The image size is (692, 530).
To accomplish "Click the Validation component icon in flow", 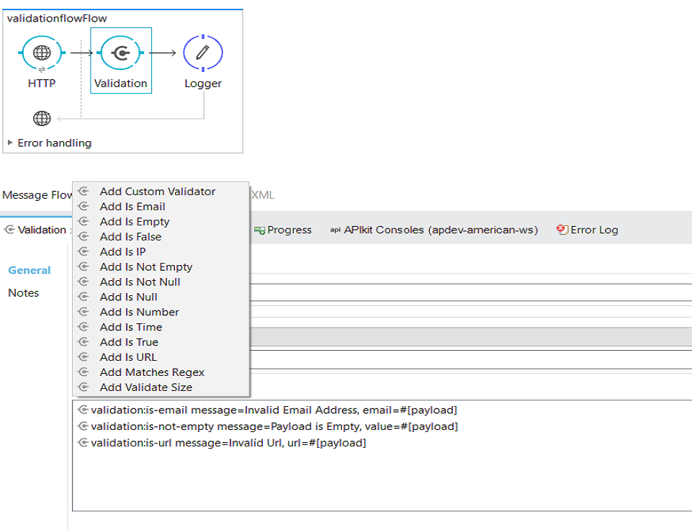I will click(120, 53).
